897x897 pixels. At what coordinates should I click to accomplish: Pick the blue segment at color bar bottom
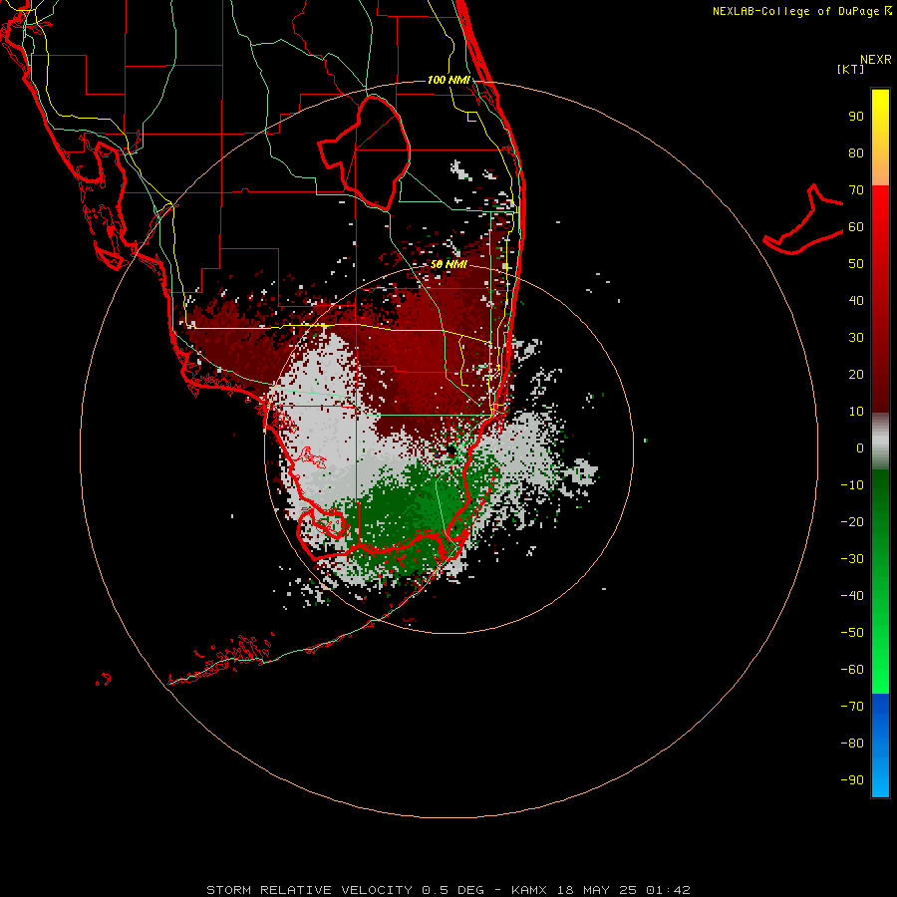(x=880, y=746)
